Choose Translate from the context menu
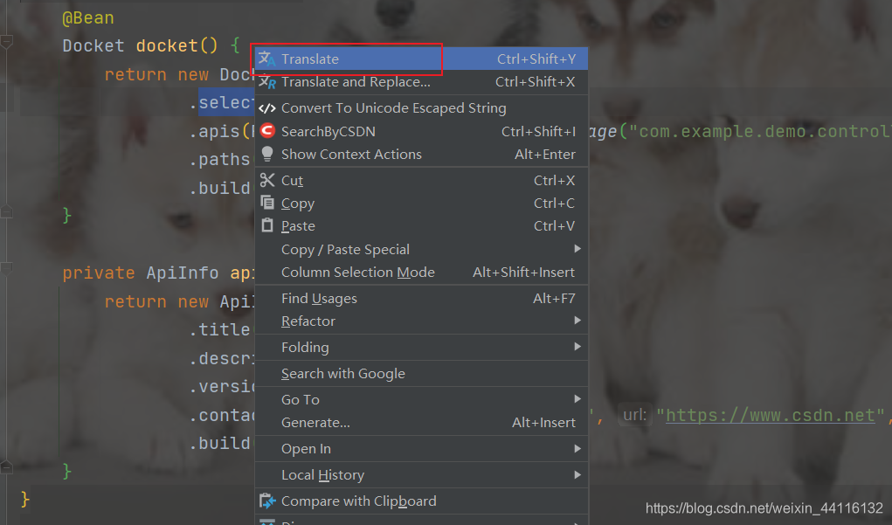 click(421, 59)
